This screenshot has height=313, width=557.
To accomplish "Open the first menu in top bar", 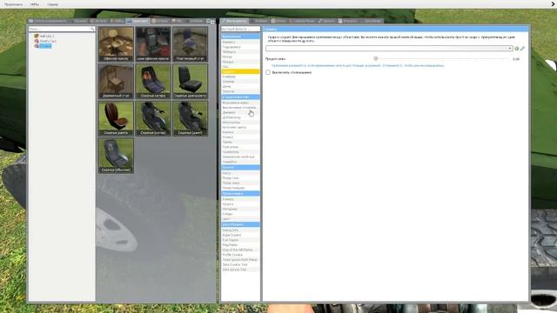I will tap(14, 4).
